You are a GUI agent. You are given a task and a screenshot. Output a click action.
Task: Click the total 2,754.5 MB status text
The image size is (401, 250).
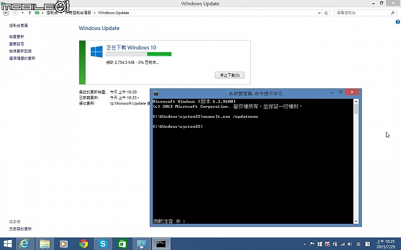point(133,62)
